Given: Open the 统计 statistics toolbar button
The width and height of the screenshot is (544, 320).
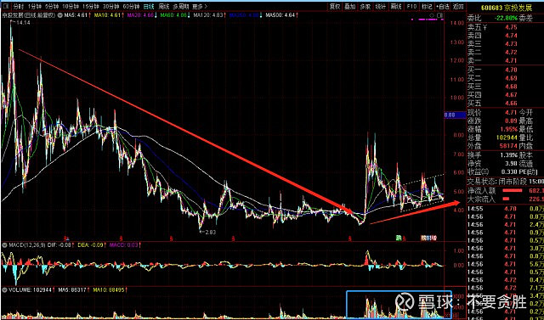Looking at the screenshot, I should pos(381,7).
